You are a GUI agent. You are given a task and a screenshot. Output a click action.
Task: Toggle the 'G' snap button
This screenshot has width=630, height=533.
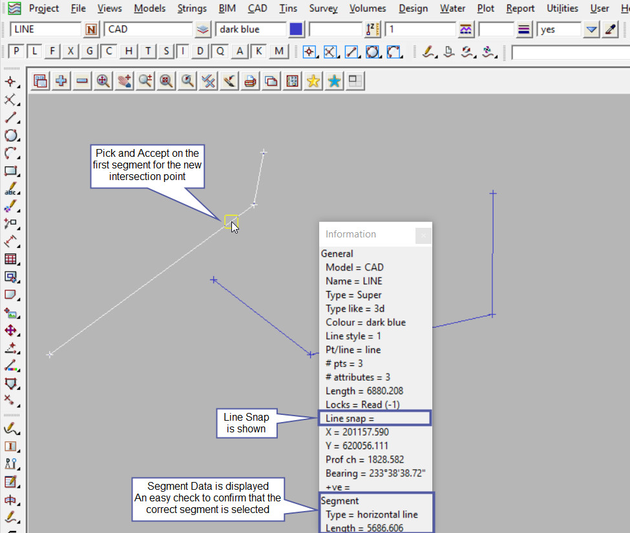click(90, 52)
